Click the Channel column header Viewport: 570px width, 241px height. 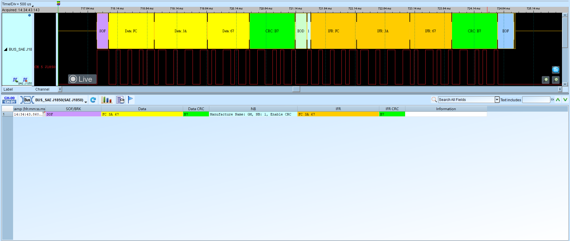[x=42, y=89]
